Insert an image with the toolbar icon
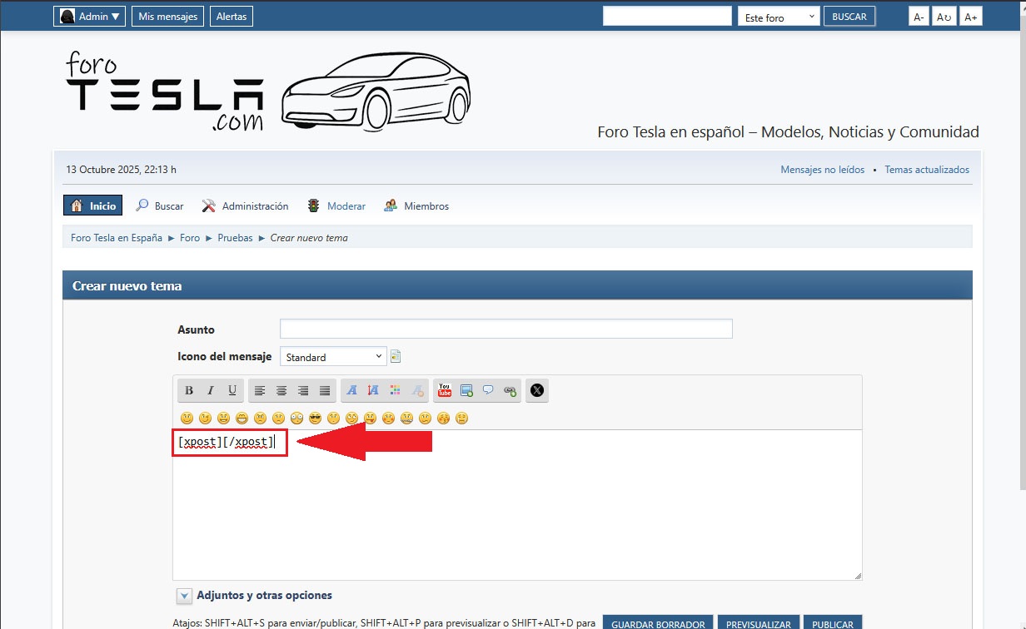The height and width of the screenshot is (629, 1026). [466, 390]
